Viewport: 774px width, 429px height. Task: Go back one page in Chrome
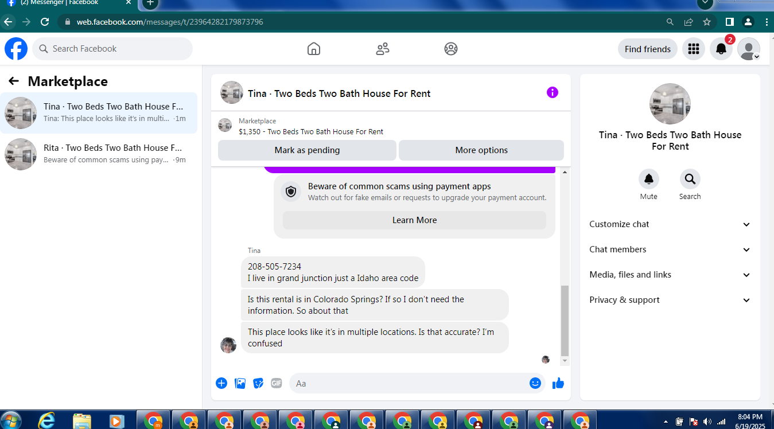[8, 22]
